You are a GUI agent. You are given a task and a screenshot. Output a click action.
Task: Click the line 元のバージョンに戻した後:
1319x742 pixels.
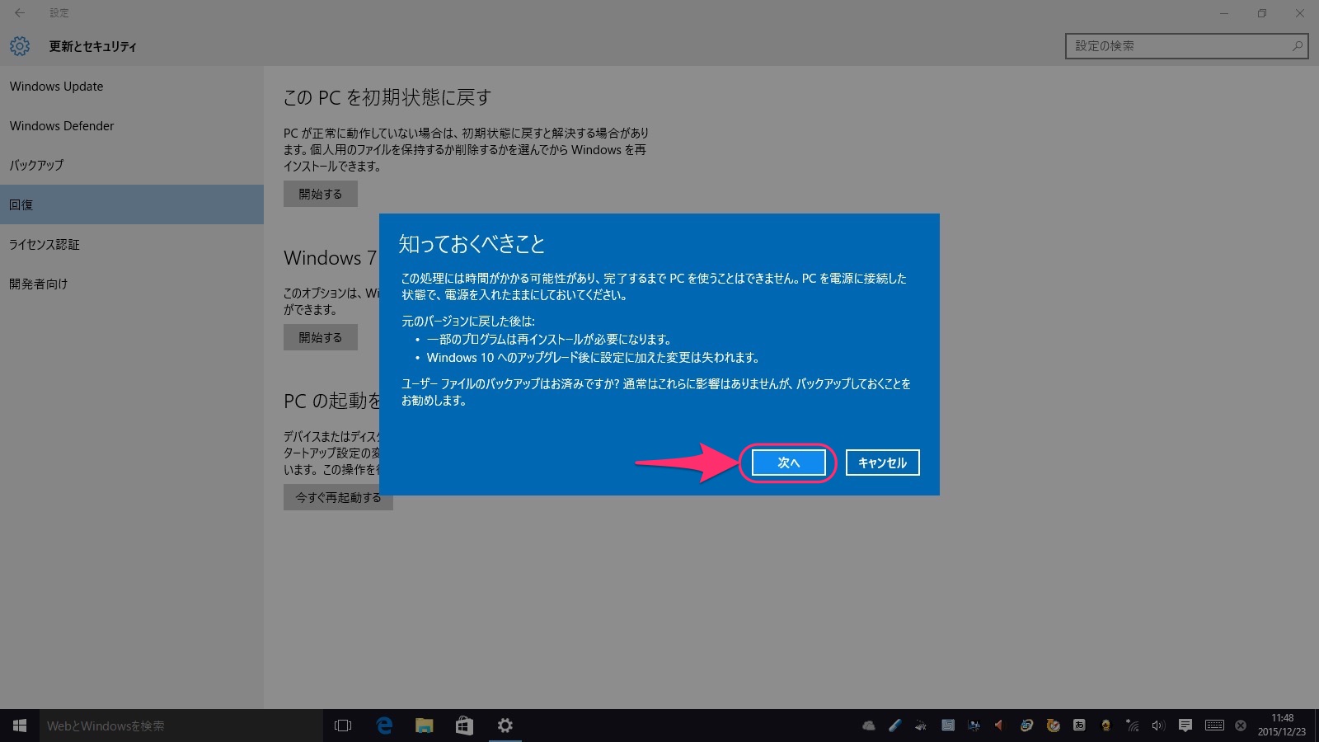tap(468, 321)
